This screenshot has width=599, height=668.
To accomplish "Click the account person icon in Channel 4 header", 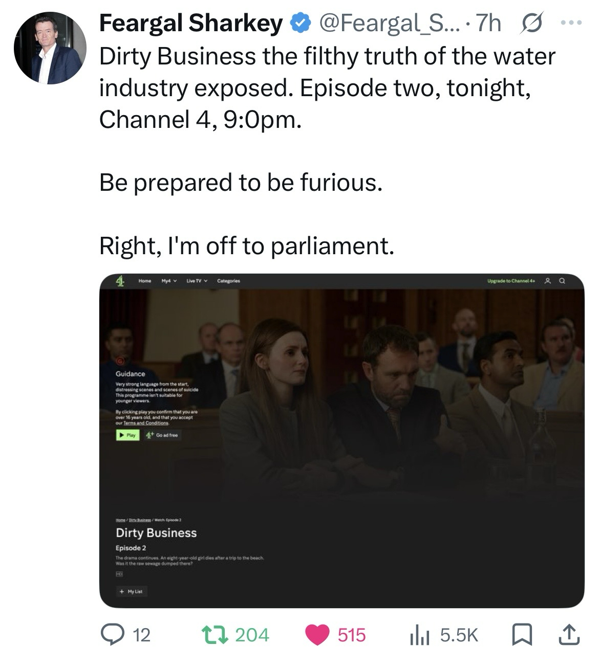I will (547, 281).
